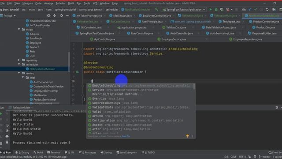Viewport: 282px width, 159px height.
Task: Select the Override java.lang completion suggestion
Action: tap(141, 98)
